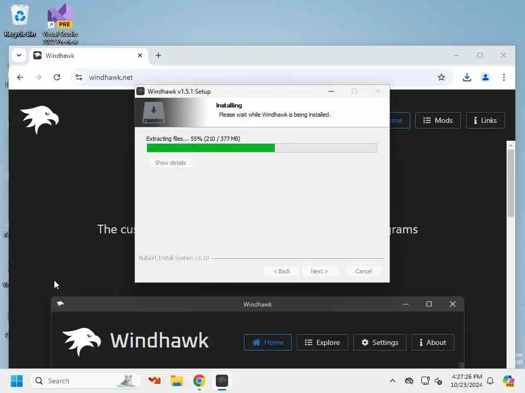Minimize the Windhawk Setup window
The width and height of the screenshot is (525, 393).
(331, 91)
